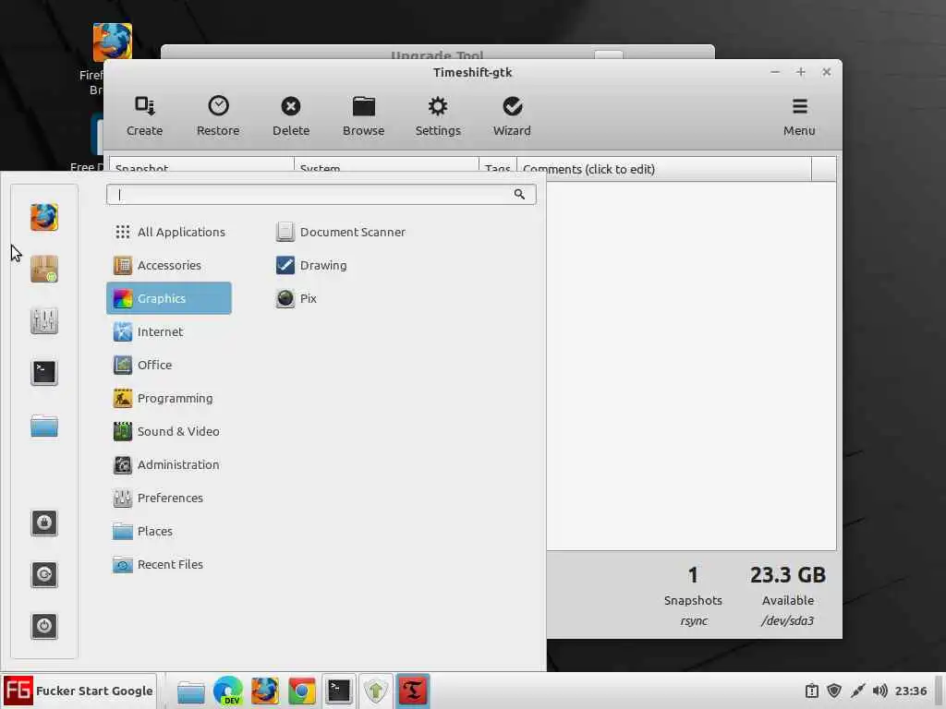The height and width of the screenshot is (709, 946).
Task: Select All Applications category
Action: (x=169, y=232)
